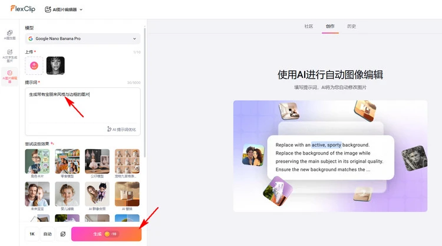Open the AI图片编辑器 header dropdown

[x=64, y=9]
